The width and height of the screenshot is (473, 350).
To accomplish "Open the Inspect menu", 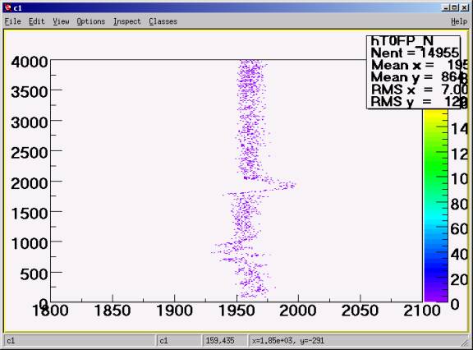I will (127, 21).
